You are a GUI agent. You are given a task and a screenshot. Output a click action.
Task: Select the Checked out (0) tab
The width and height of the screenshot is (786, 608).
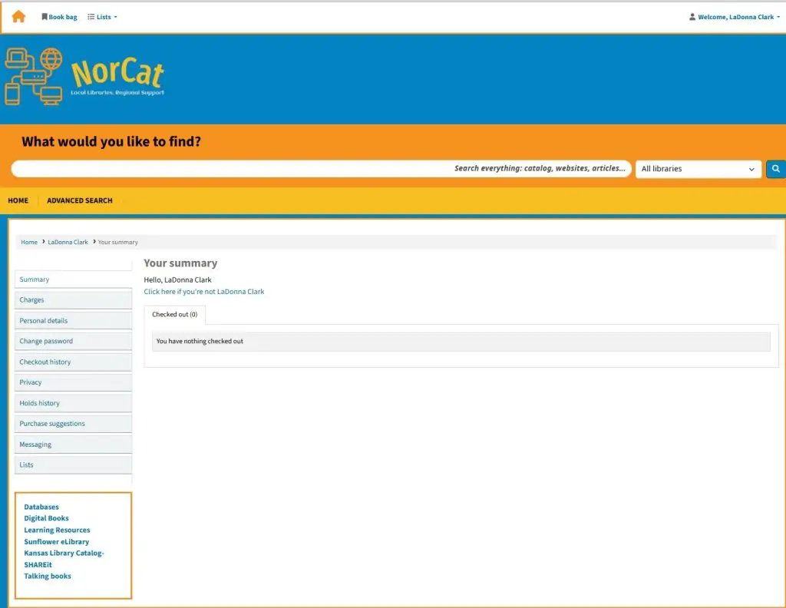pyautogui.click(x=174, y=315)
